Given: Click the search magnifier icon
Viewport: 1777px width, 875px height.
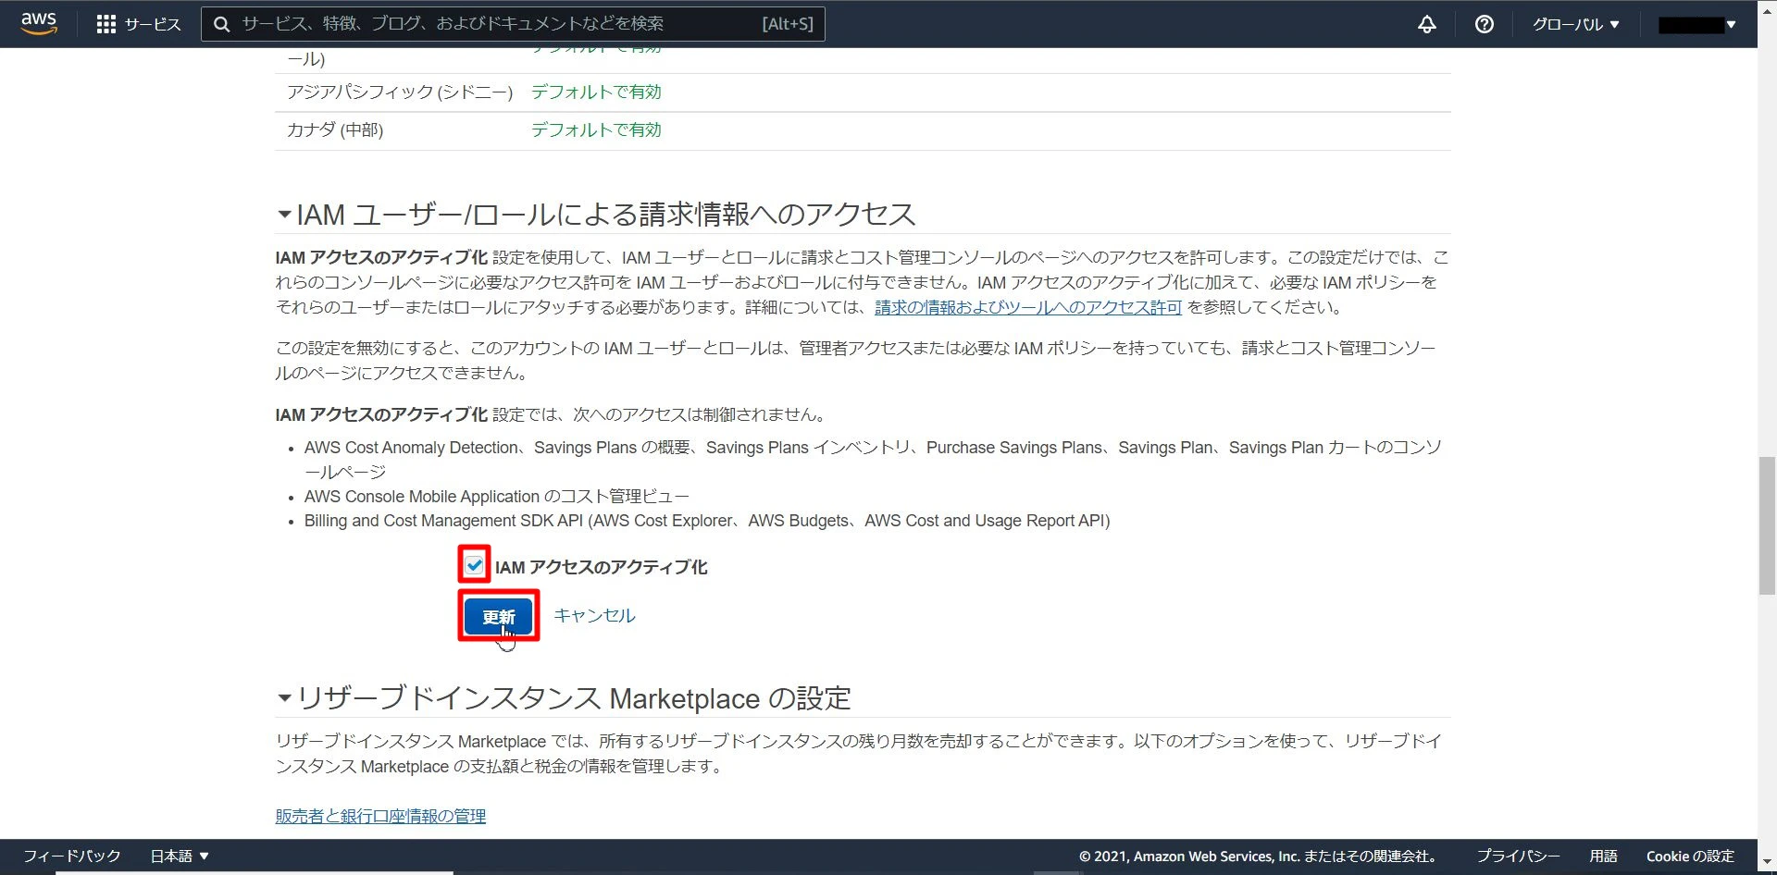Looking at the screenshot, I should click(222, 24).
